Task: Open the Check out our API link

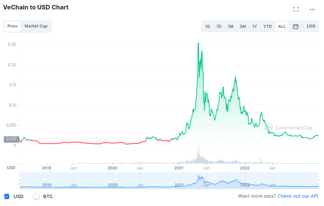Action: point(298,196)
